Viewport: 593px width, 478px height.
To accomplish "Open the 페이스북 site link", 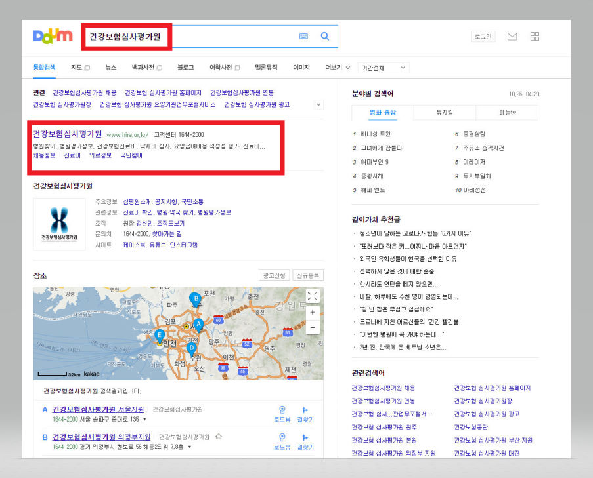I will point(134,245).
